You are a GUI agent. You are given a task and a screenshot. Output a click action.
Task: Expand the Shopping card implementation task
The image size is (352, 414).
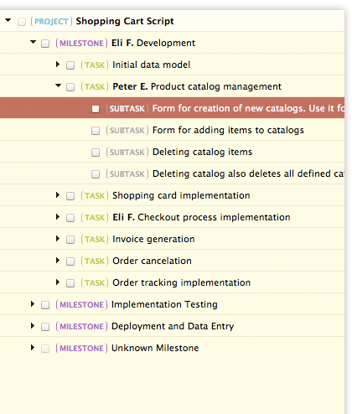point(58,195)
